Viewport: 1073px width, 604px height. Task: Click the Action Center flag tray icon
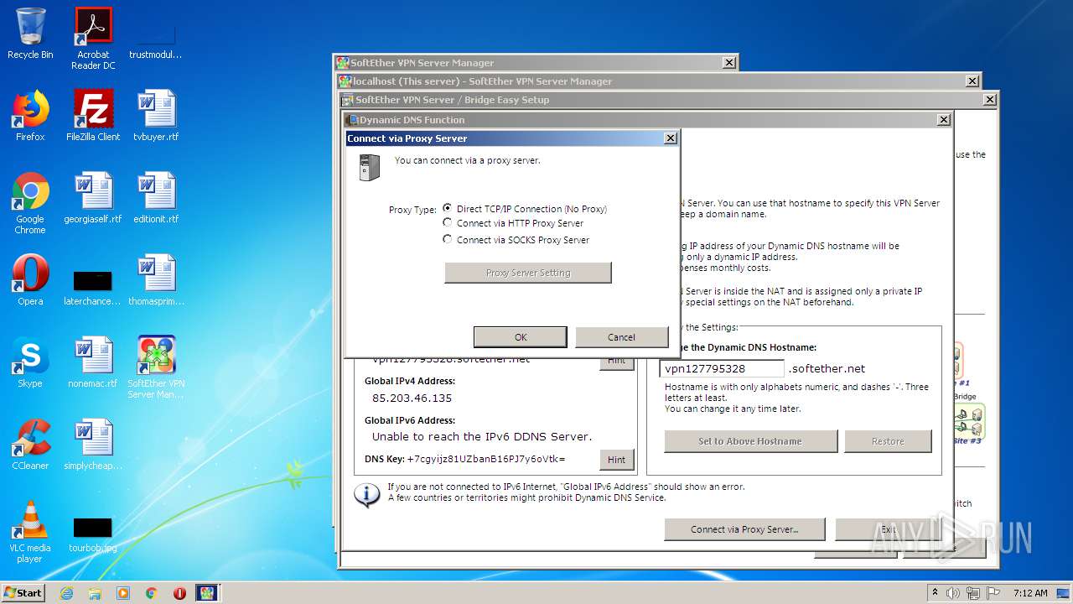click(993, 592)
